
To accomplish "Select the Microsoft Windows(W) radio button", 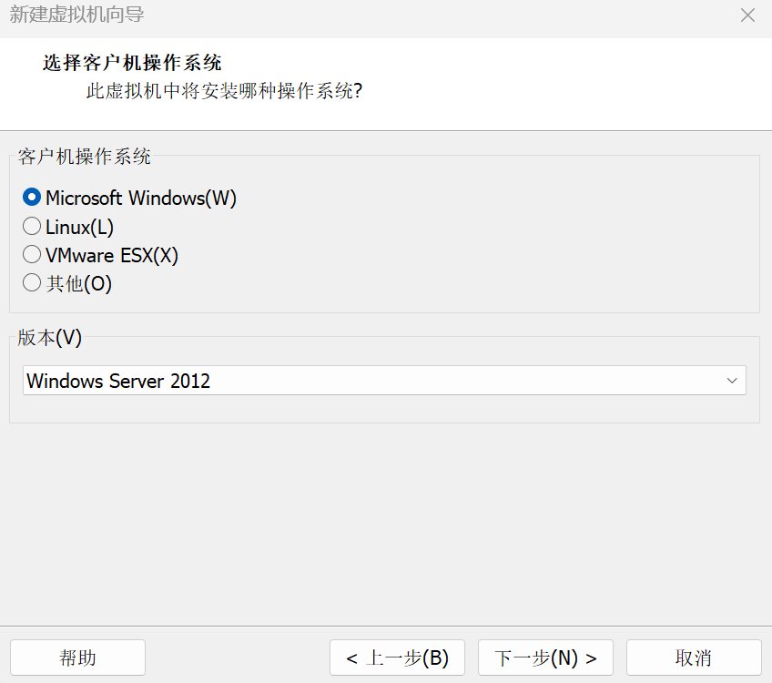I will [31, 197].
